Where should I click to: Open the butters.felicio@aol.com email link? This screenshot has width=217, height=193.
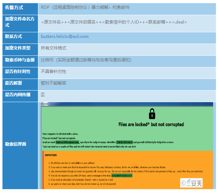pos(65,36)
